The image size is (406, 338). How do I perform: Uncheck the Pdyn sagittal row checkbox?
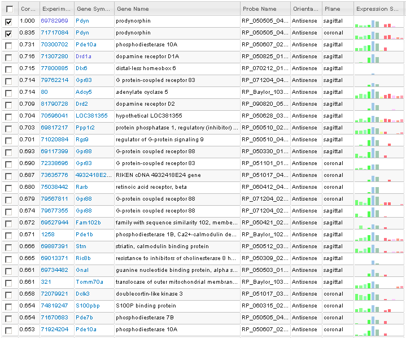(x=8, y=22)
